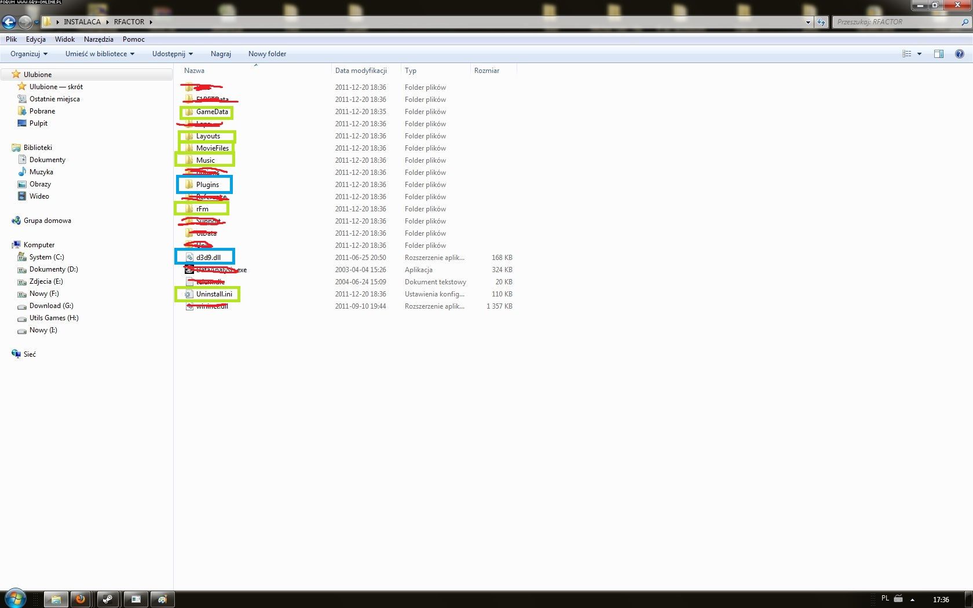This screenshot has height=608, width=973.
Task: Select Dokumenty library in sidebar
Action: [x=47, y=160]
